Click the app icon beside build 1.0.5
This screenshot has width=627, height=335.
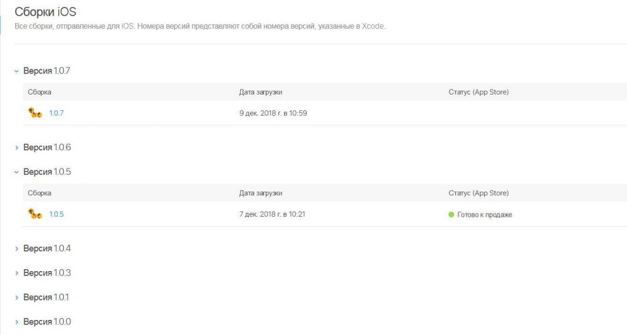click(35, 214)
